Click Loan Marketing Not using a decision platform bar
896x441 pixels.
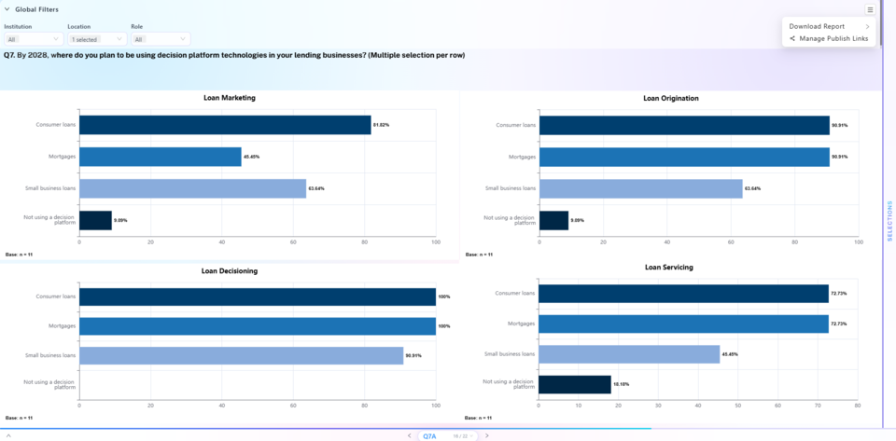point(95,220)
